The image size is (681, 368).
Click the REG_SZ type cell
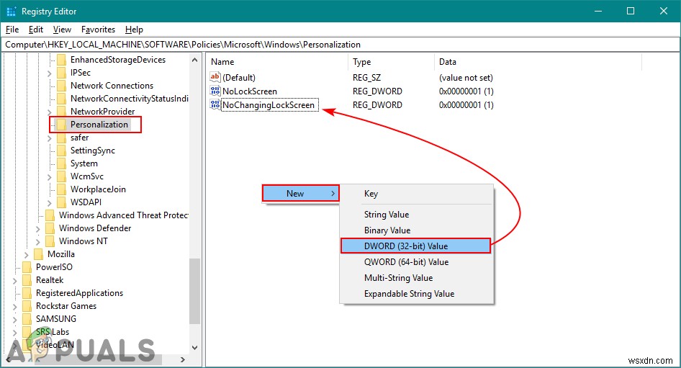[x=366, y=78]
